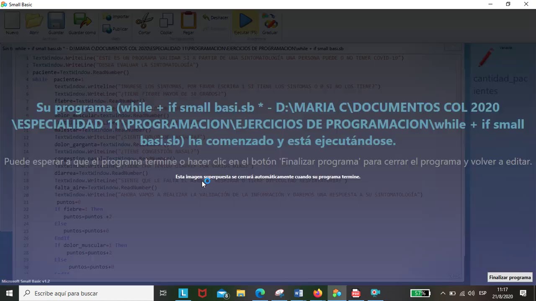Open File Explorer from the taskbar
Viewport: 536px width, 301px height.
tap(241, 293)
